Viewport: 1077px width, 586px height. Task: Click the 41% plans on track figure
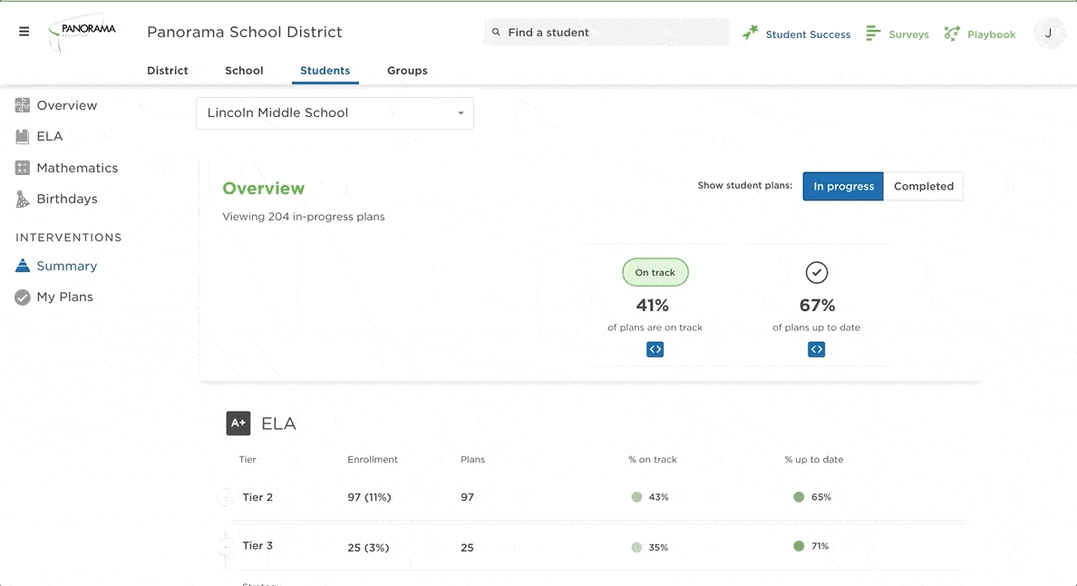pyautogui.click(x=653, y=305)
